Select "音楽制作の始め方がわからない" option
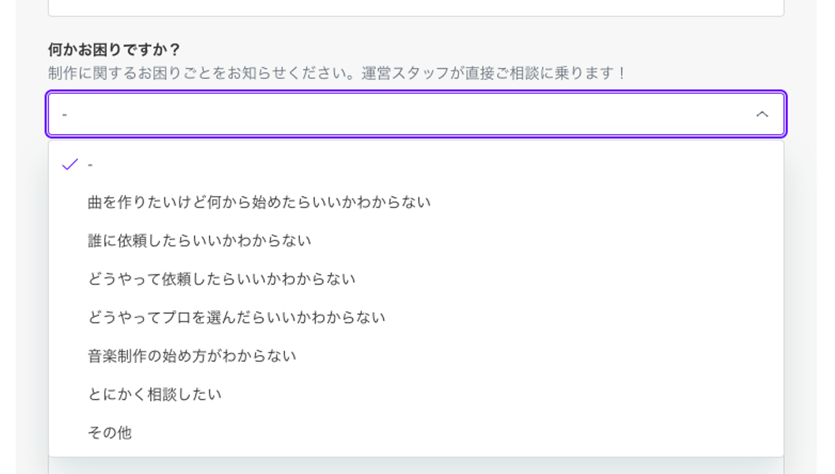Image resolution: width=835 pixels, height=474 pixels. 192,356
